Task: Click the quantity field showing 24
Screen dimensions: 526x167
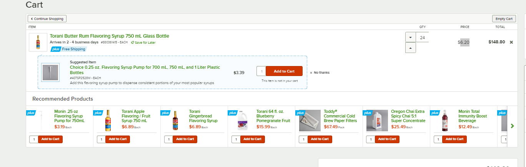Action: (423, 38)
